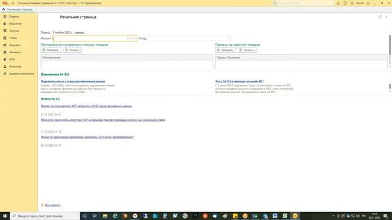
Task: Open news about организация и УСН после преобразования
Action: [x=87, y=137]
